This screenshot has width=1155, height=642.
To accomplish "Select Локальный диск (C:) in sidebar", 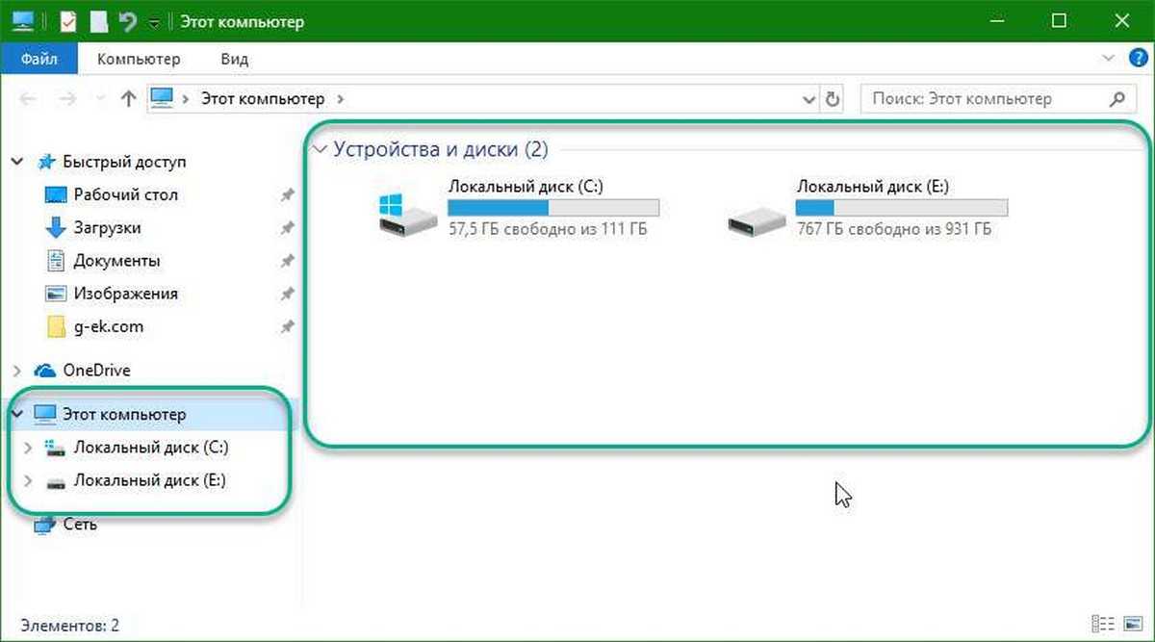I will 151,448.
